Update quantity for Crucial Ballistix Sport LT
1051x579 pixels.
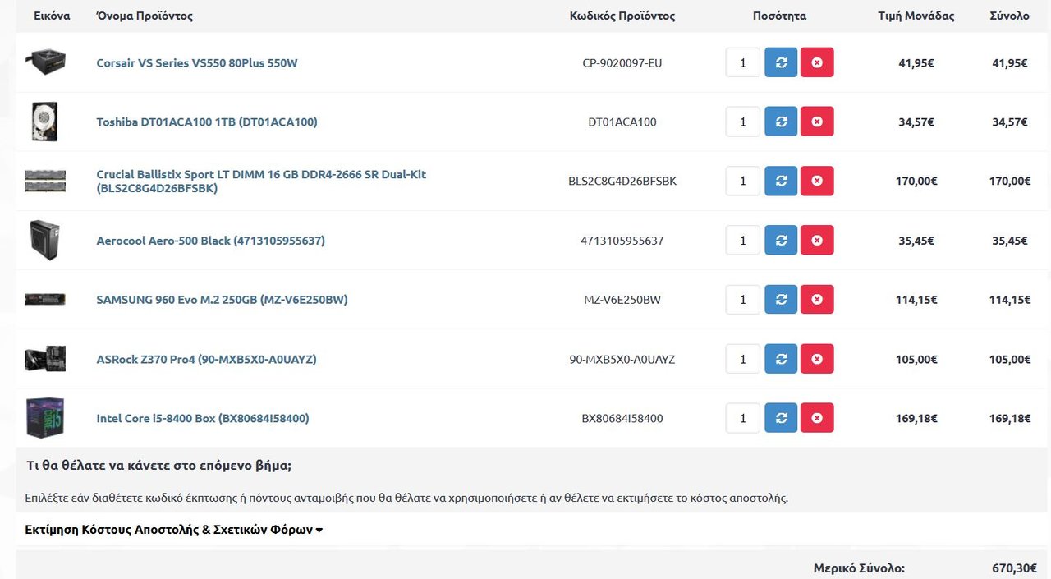tap(781, 181)
